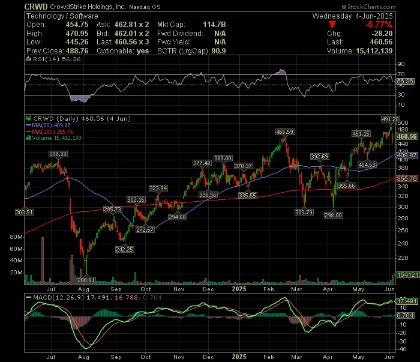Click the 0.704 histogram axis tag
420x362 pixels.
click(405, 315)
